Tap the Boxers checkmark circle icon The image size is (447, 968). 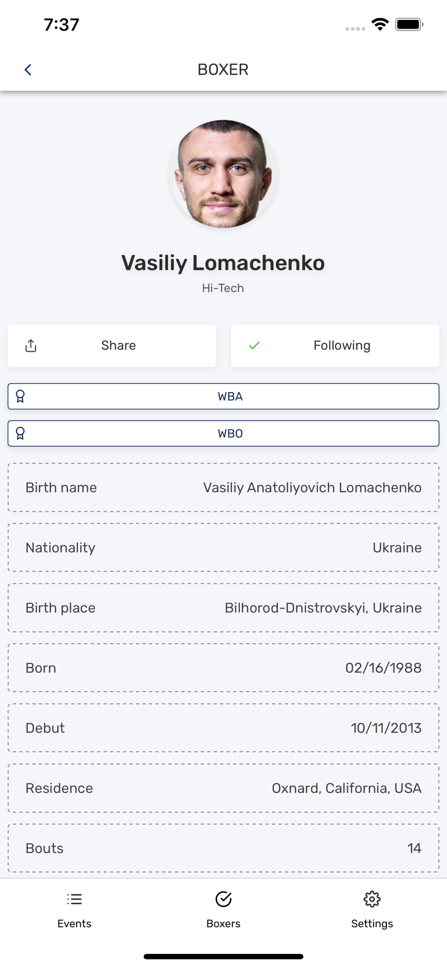[x=223, y=899]
